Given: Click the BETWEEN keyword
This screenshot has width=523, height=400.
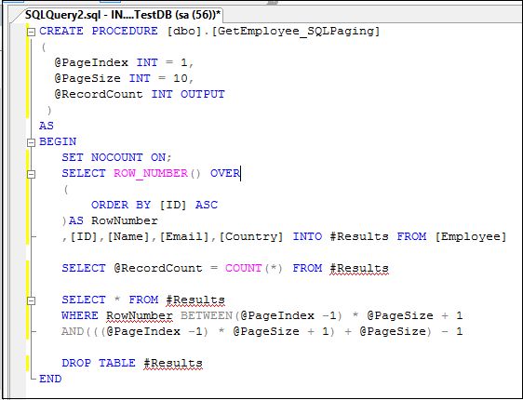Looking at the screenshot, I should pos(207,315).
